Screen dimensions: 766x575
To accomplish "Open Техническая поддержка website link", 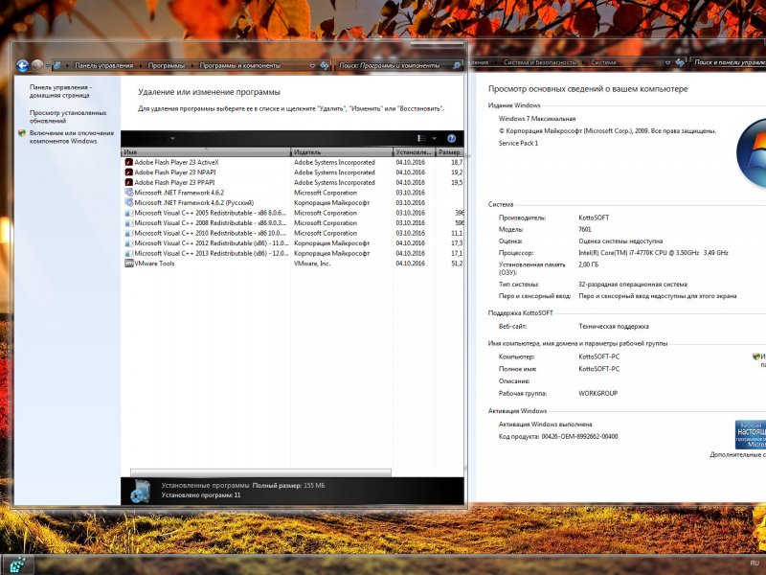I will [x=614, y=327].
